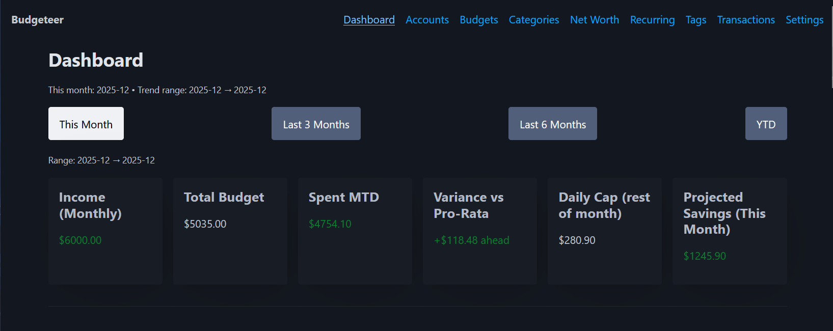Click the Budgeteer app title

pyautogui.click(x=37, y=20)
